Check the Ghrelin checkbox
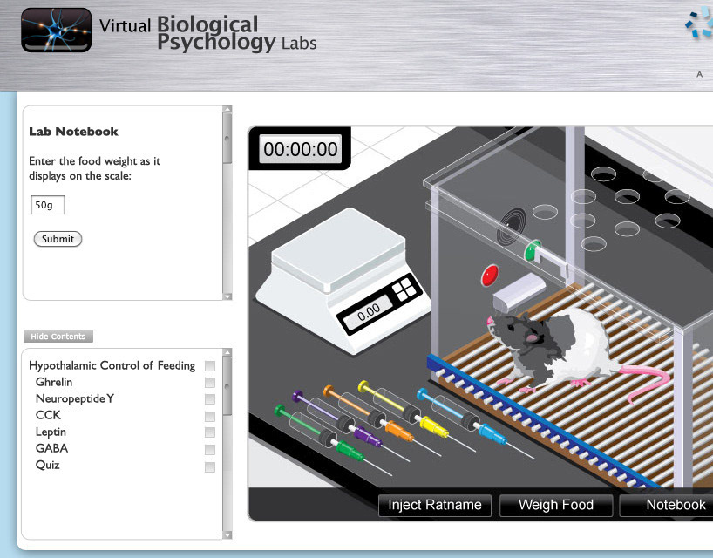713x558 pixels. pyautogui.click(x=209, y=383)
